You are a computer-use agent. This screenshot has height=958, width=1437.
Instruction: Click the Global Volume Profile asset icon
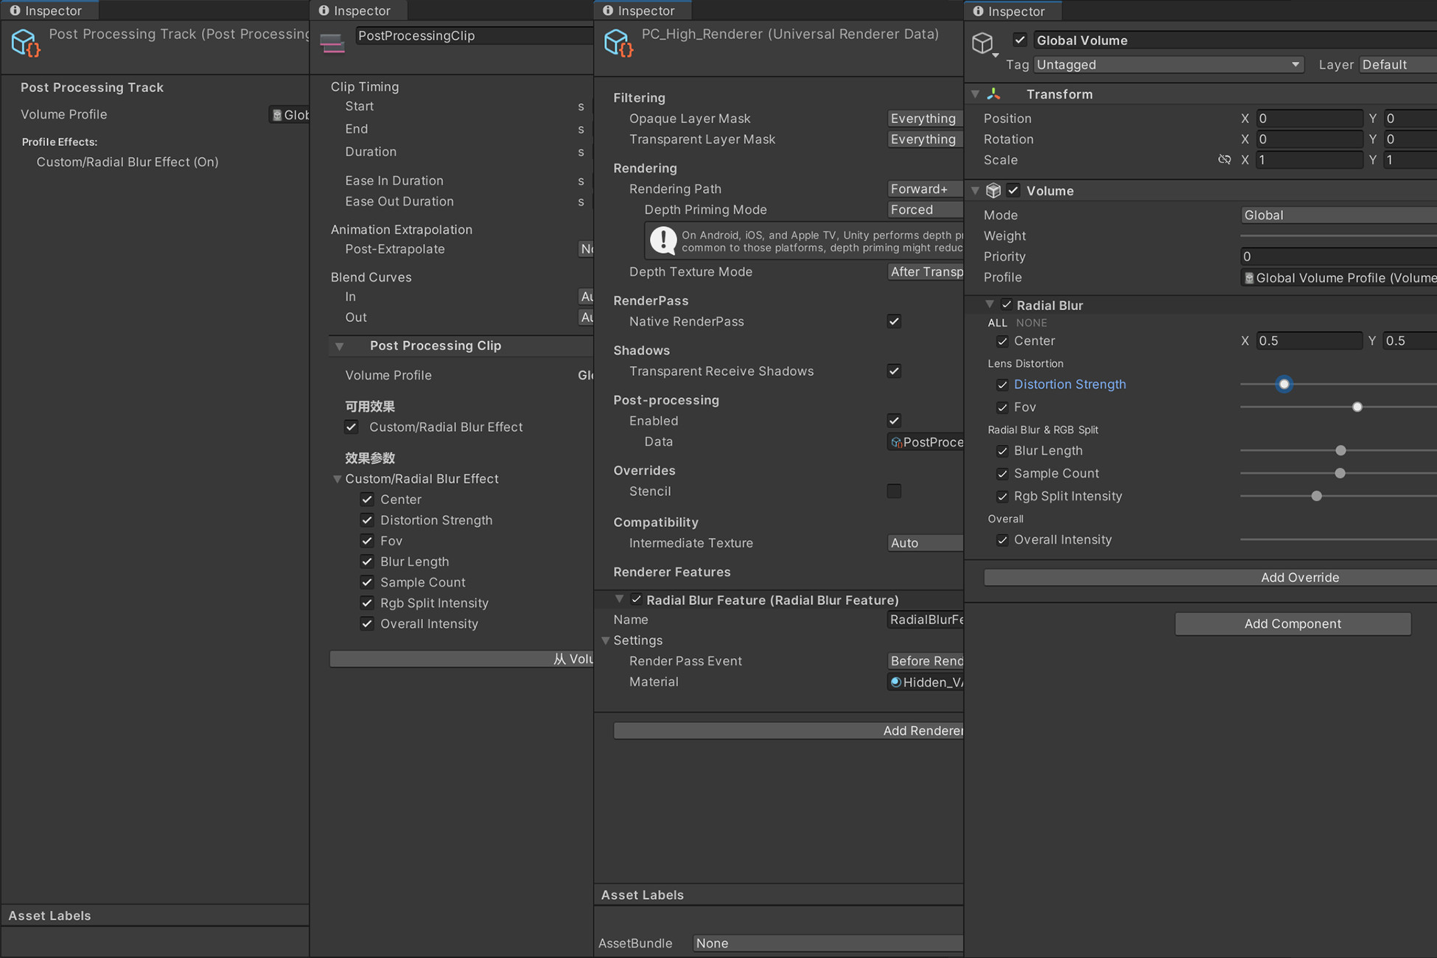tap(1249, 278)
